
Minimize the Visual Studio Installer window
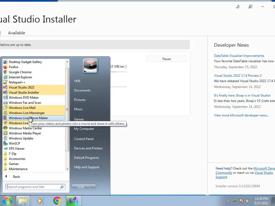click(x=263, y=7)
